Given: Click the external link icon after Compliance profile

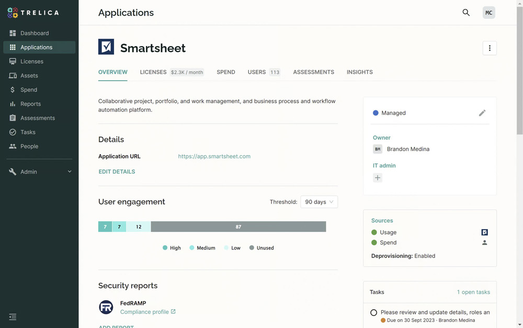Looking at the screenshot, I should 173,312.
